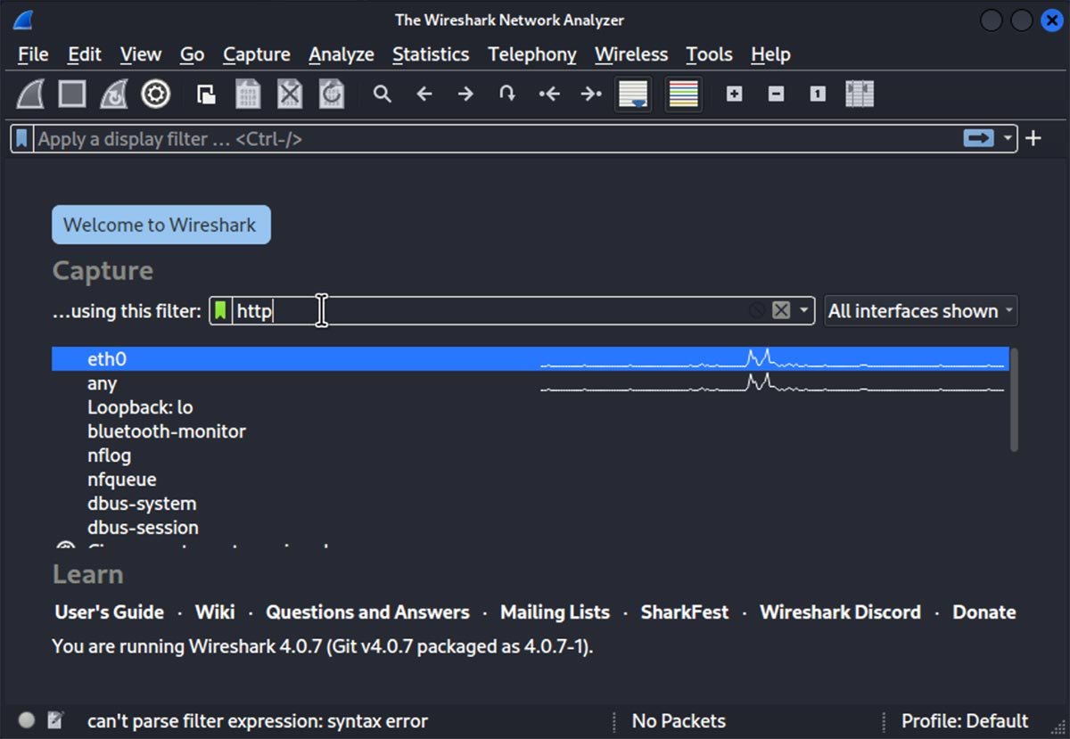
Task: Open the User's Guide link
Action: coord(109,612)
